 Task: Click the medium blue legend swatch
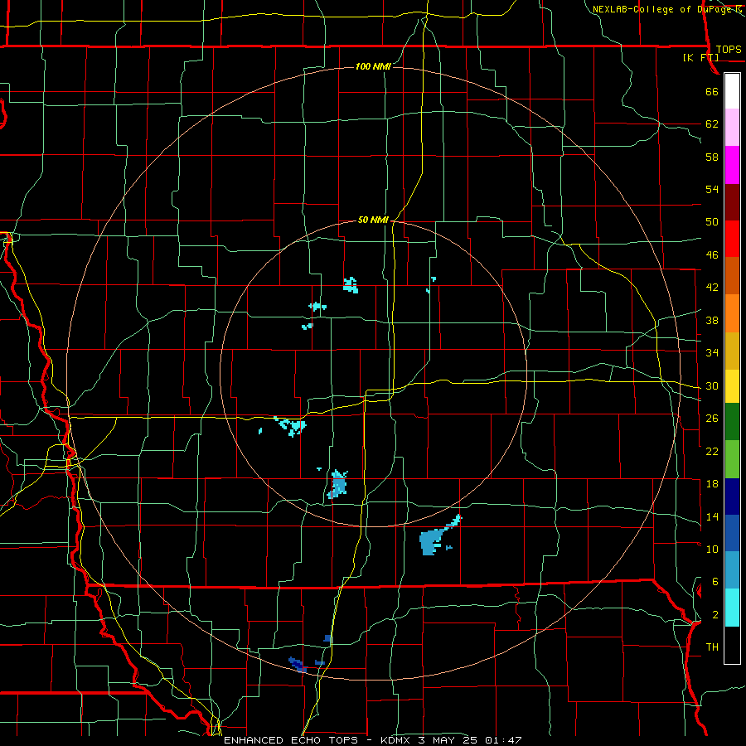coord(732,534)
